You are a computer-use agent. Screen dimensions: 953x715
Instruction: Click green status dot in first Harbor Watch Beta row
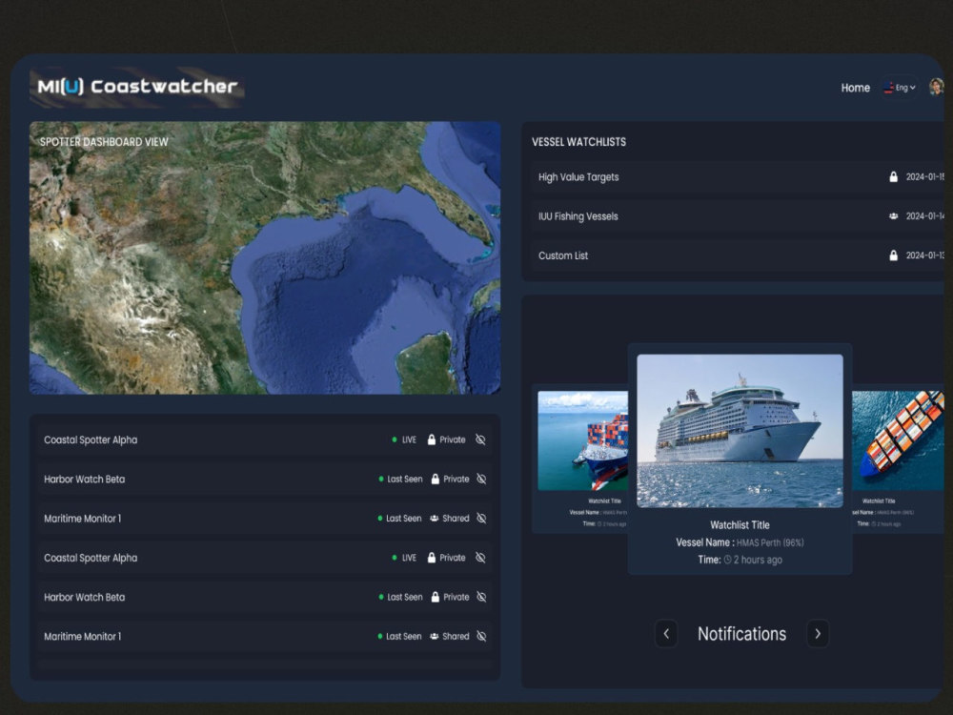tap(381, 480)
